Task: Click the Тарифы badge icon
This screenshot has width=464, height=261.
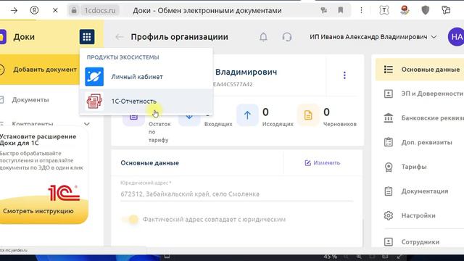Action: 389,167
